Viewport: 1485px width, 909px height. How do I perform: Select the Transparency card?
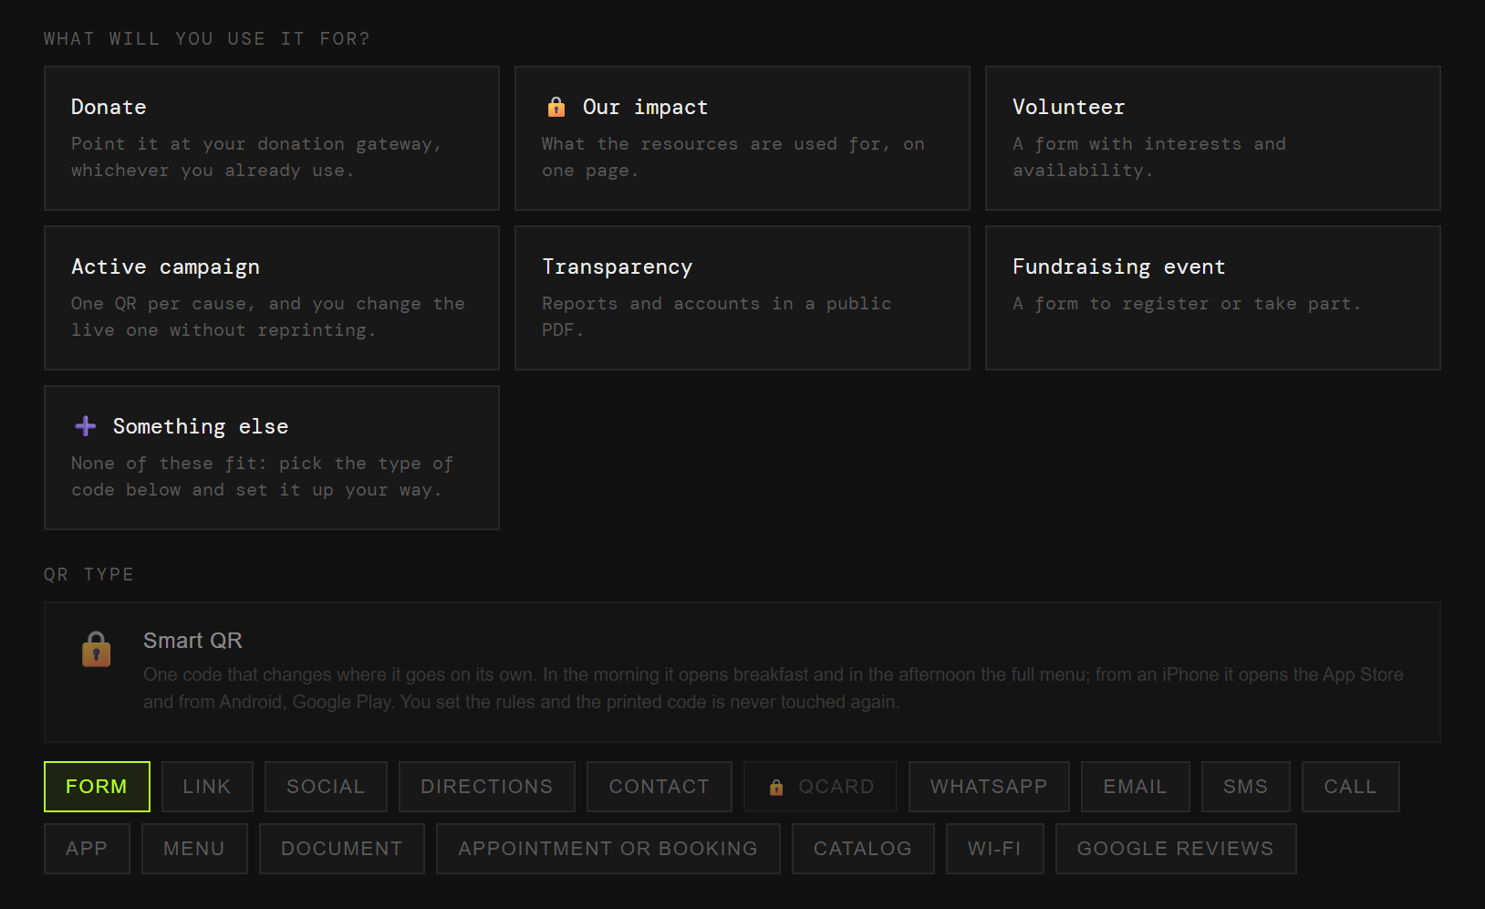point(742,298)
